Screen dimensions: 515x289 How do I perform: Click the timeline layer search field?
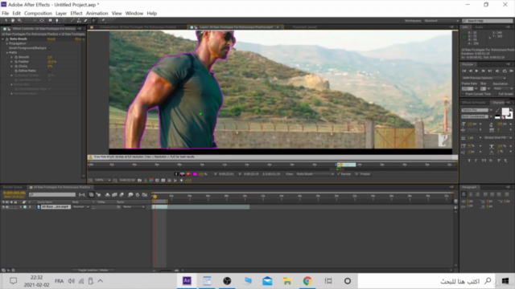[52, 194]
